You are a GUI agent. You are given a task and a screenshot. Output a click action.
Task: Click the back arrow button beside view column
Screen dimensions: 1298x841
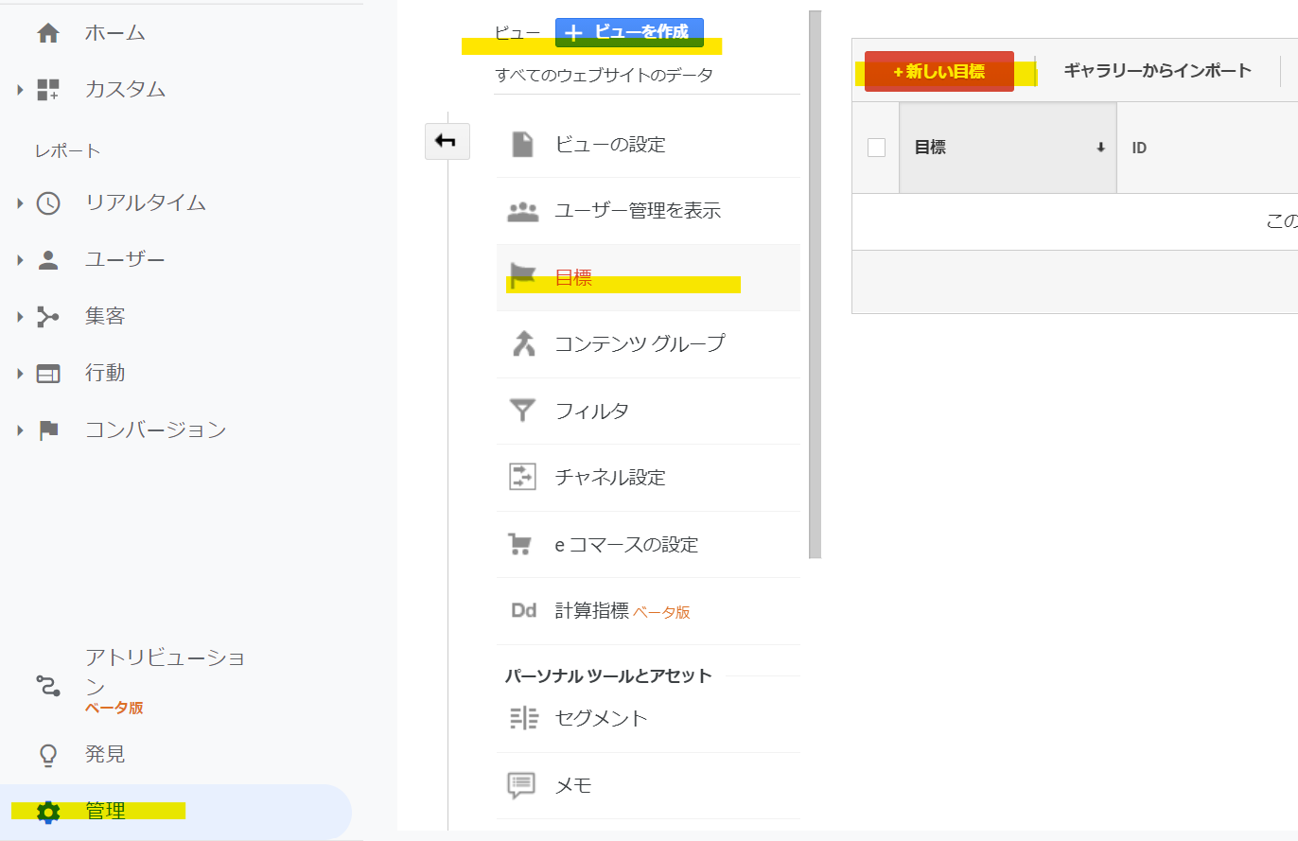(447, 141)
